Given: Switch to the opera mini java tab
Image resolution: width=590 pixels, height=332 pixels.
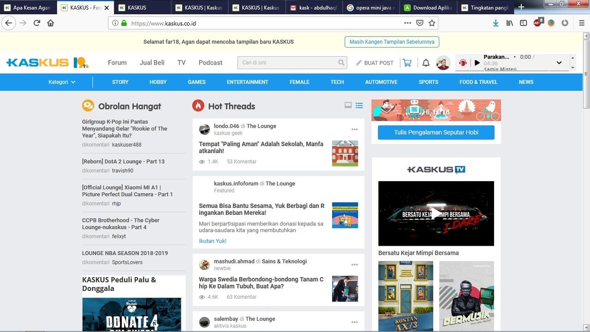Looking at the screenshot, I should [371, 7].
